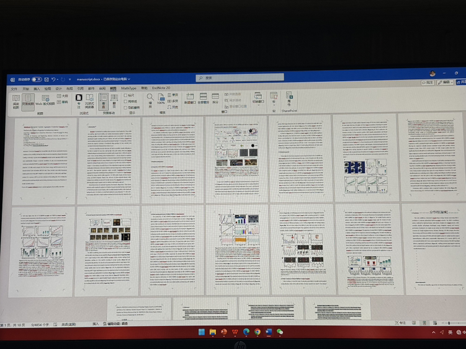Open SharePoint Properties (属性) icon
This screenshot has width=466, height=349.
(x=289, y=99)
